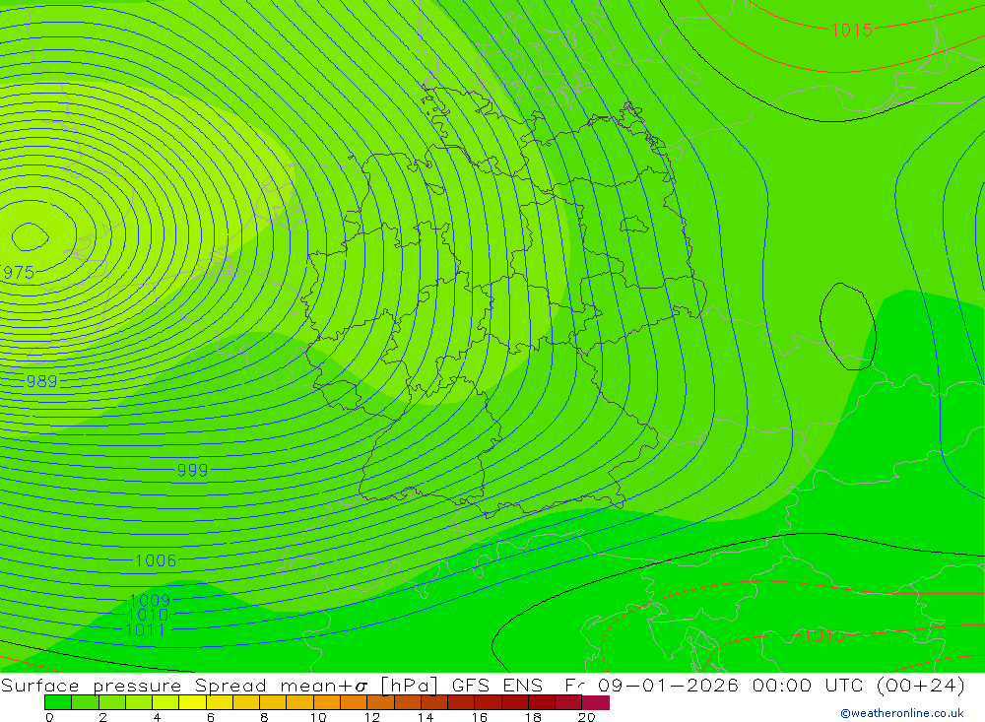The image size is (985, 722).
Task: Click the legend scale number 0
Action: [49, 717]
